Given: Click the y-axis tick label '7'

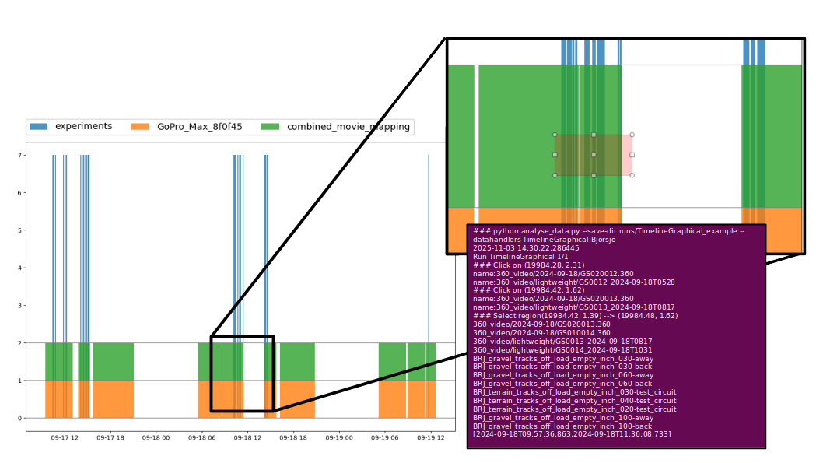Looking at the screenshot, I should pyautogui.click(x=20, y=156).
